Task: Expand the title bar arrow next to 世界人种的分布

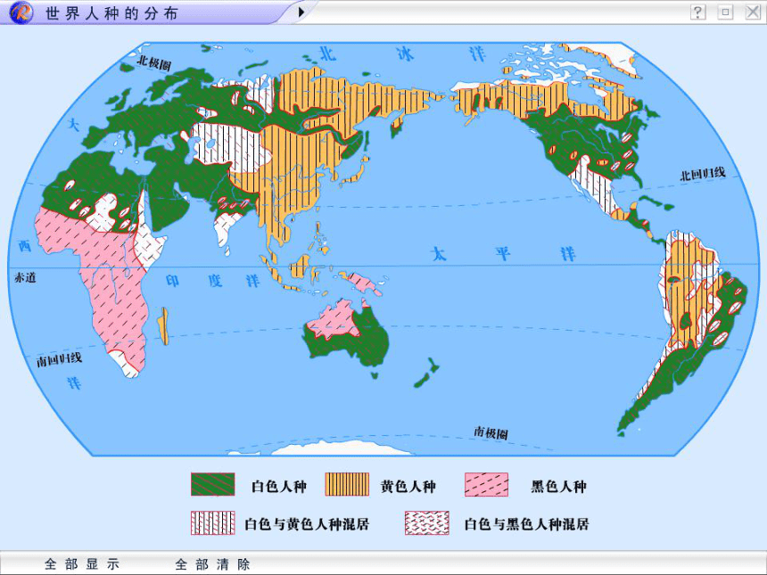Action: coord(301,12)
